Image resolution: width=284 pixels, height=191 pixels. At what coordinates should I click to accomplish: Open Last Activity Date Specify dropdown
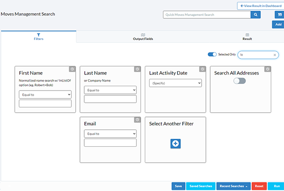click(x=175, y=83)
